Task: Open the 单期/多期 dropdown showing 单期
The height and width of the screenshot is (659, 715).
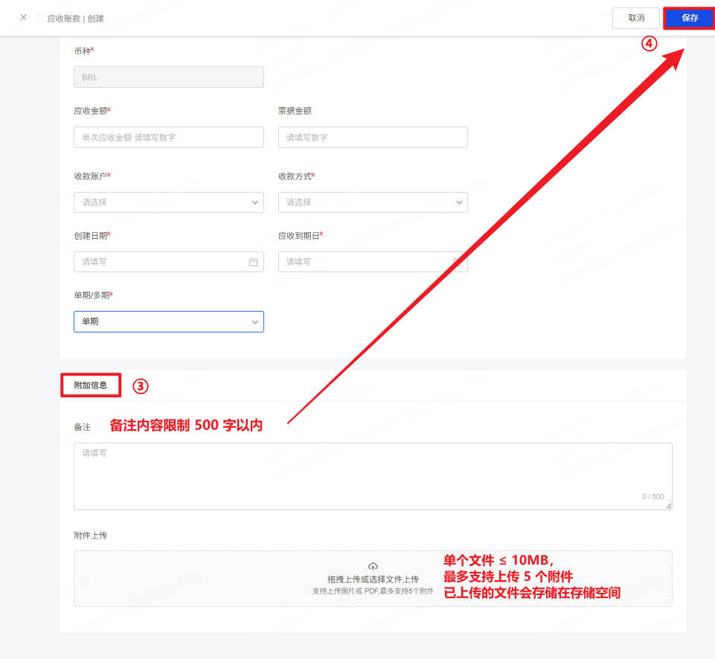Action: (169, 322)
